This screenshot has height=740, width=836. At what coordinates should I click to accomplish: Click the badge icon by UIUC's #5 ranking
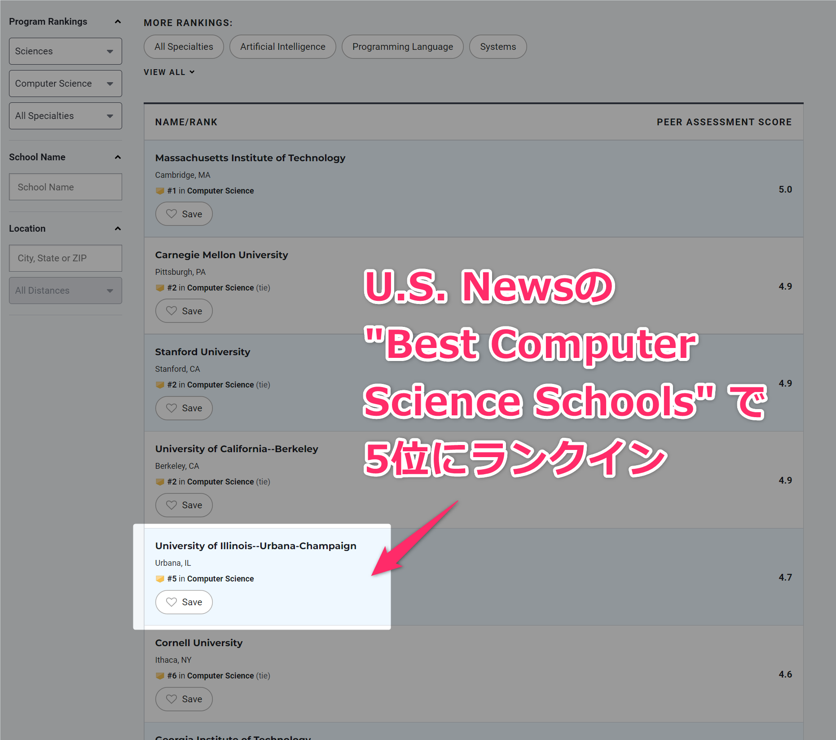pos(160,579)
